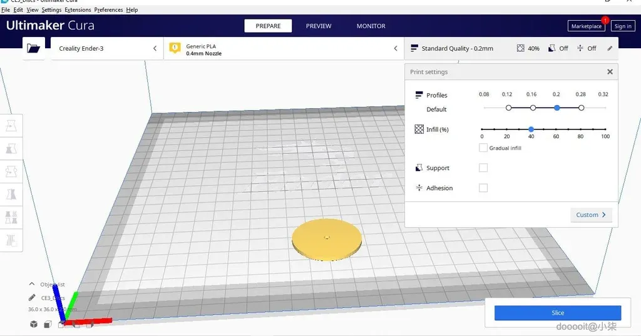Click the Slice button
The width and height of the screenshot is (641, 336).
click(558, 313)
